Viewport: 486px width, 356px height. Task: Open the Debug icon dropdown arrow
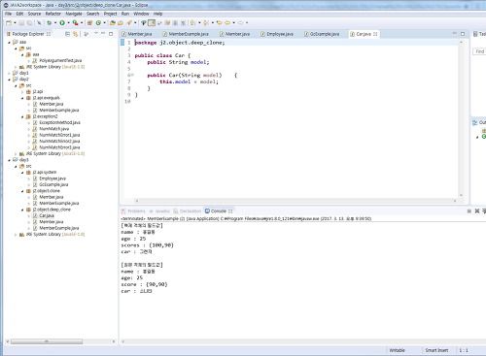coord(55,22)
